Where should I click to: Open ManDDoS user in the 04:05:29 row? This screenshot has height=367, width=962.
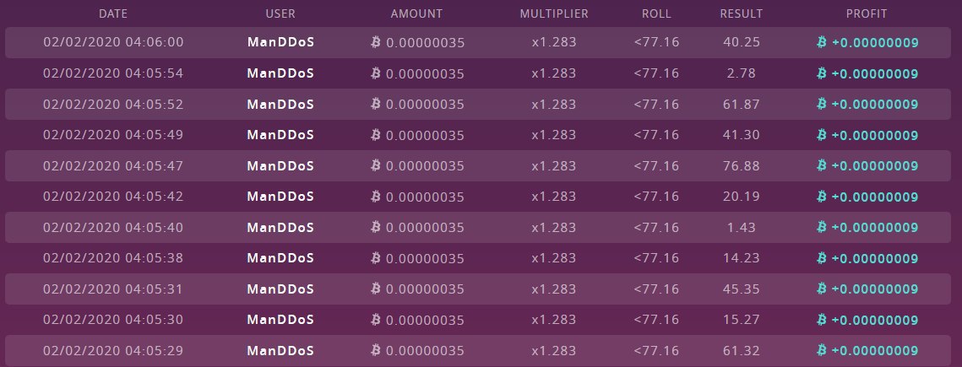(280, 350)
